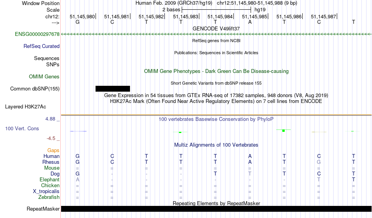Click the Sequences SNPs track label
Screen dimensions: 372x218
tap(47, 61)
